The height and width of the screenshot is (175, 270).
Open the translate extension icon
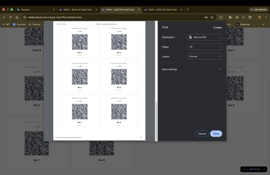pyautogui.click(x=230, y=17)
